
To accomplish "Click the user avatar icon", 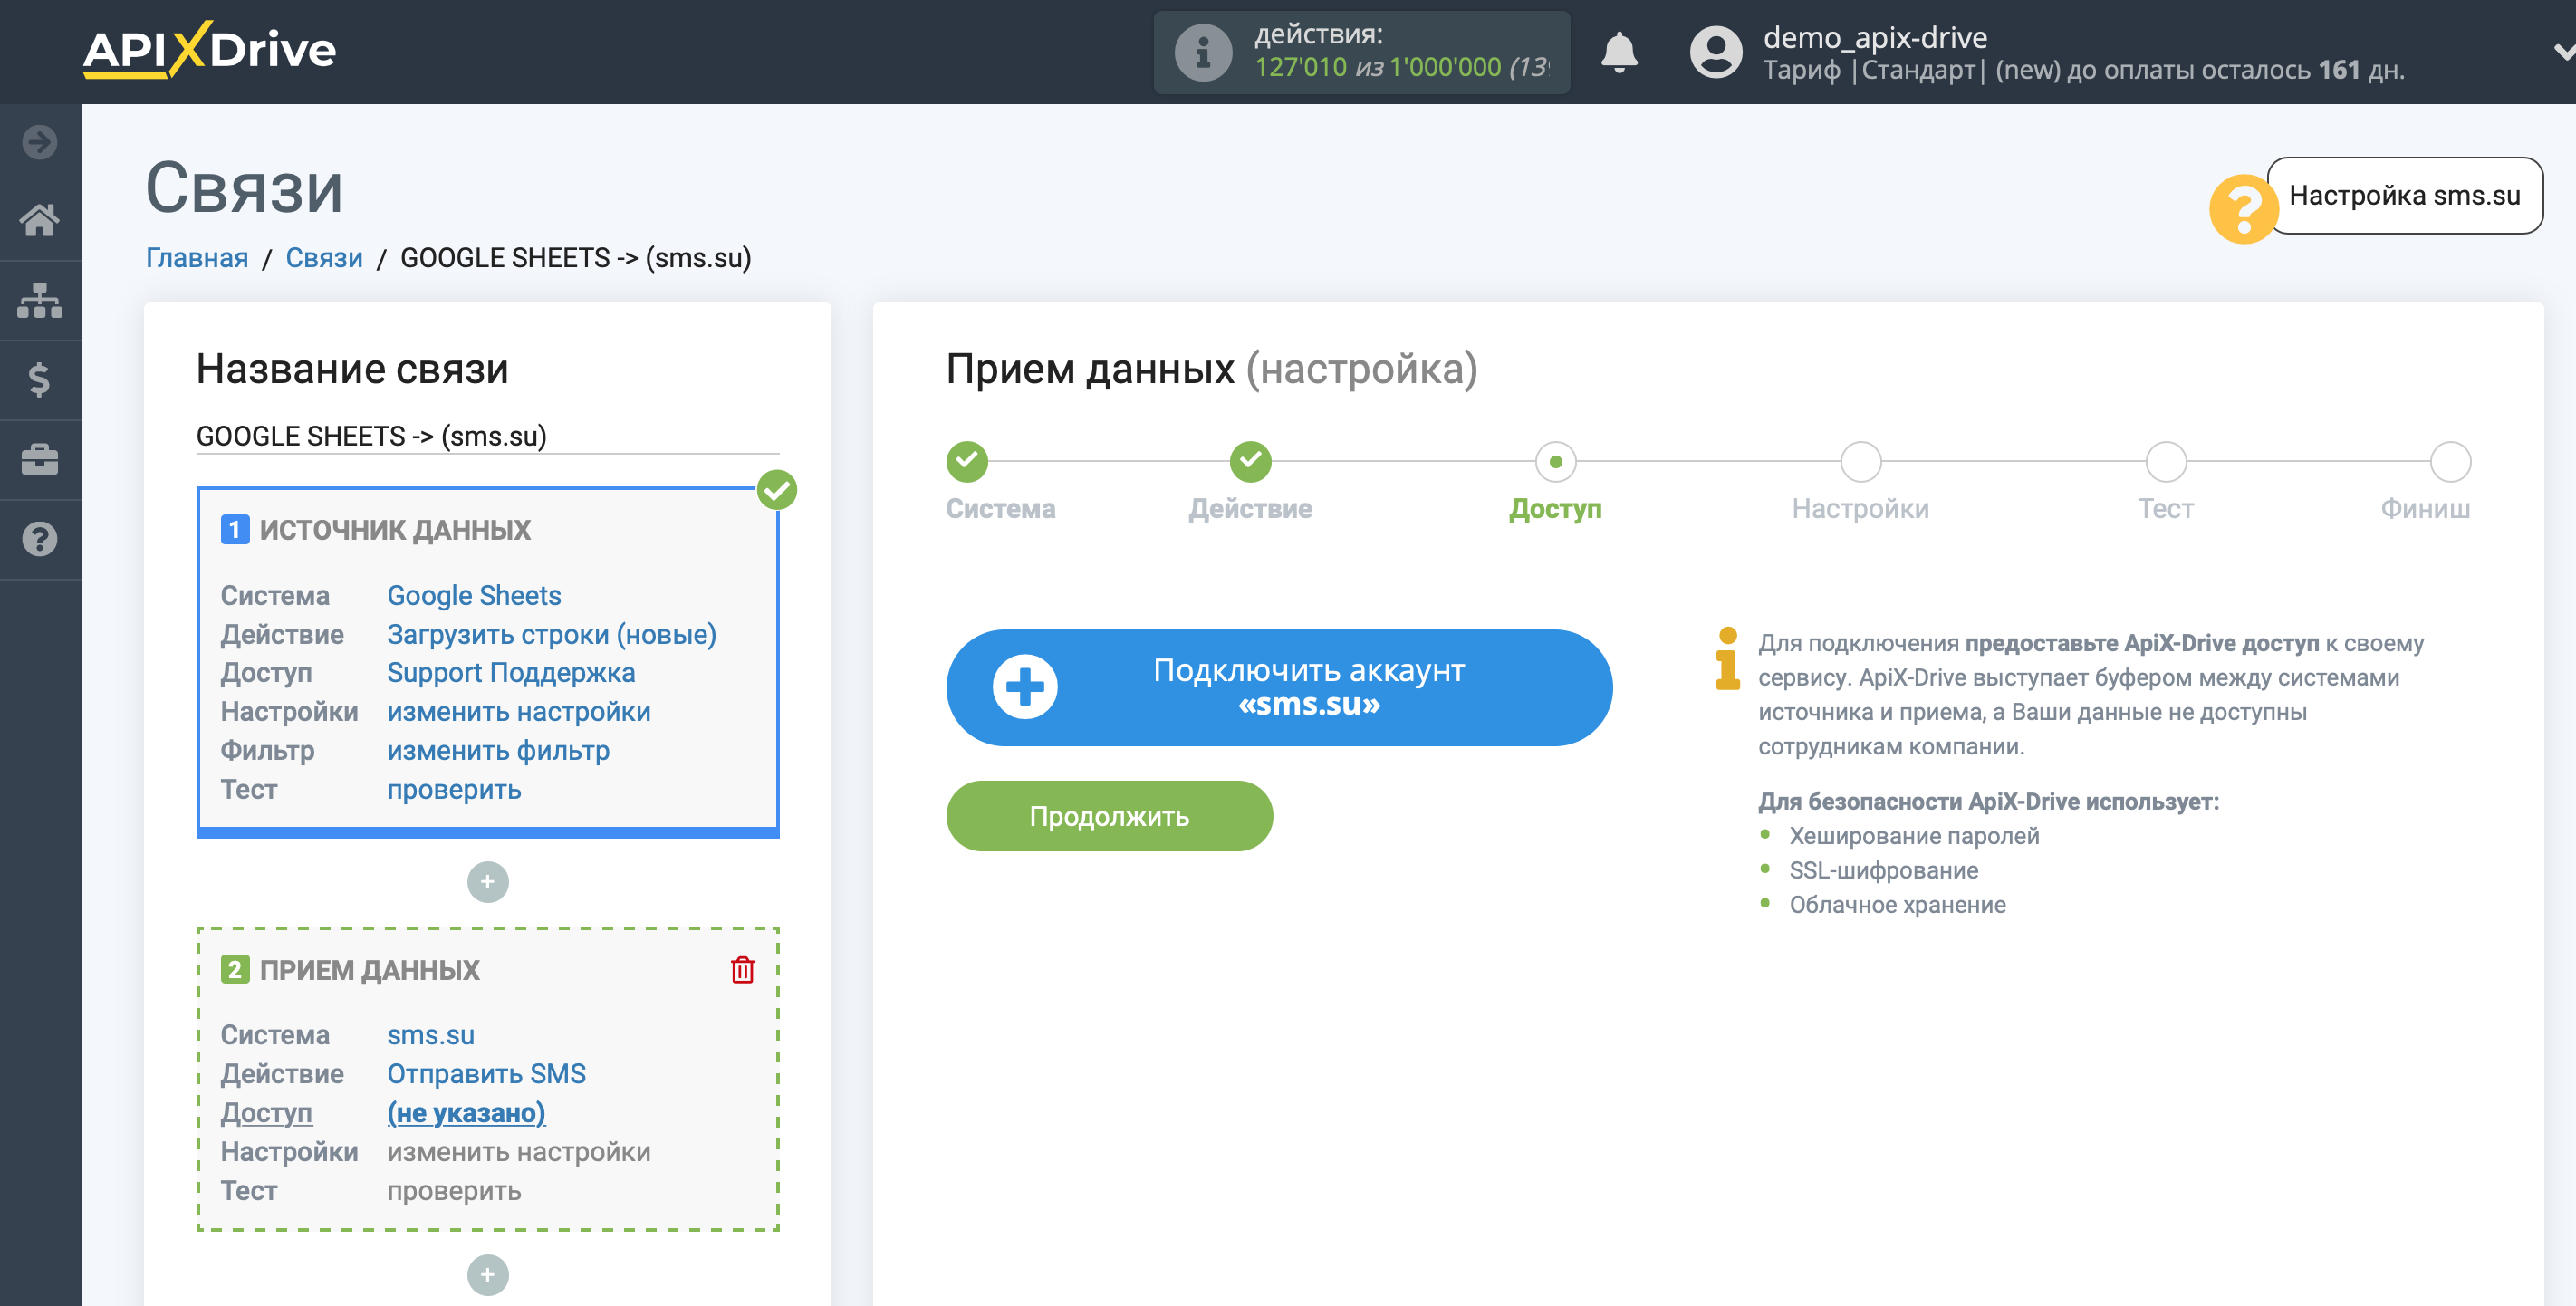I will [x=1716, y=52].
